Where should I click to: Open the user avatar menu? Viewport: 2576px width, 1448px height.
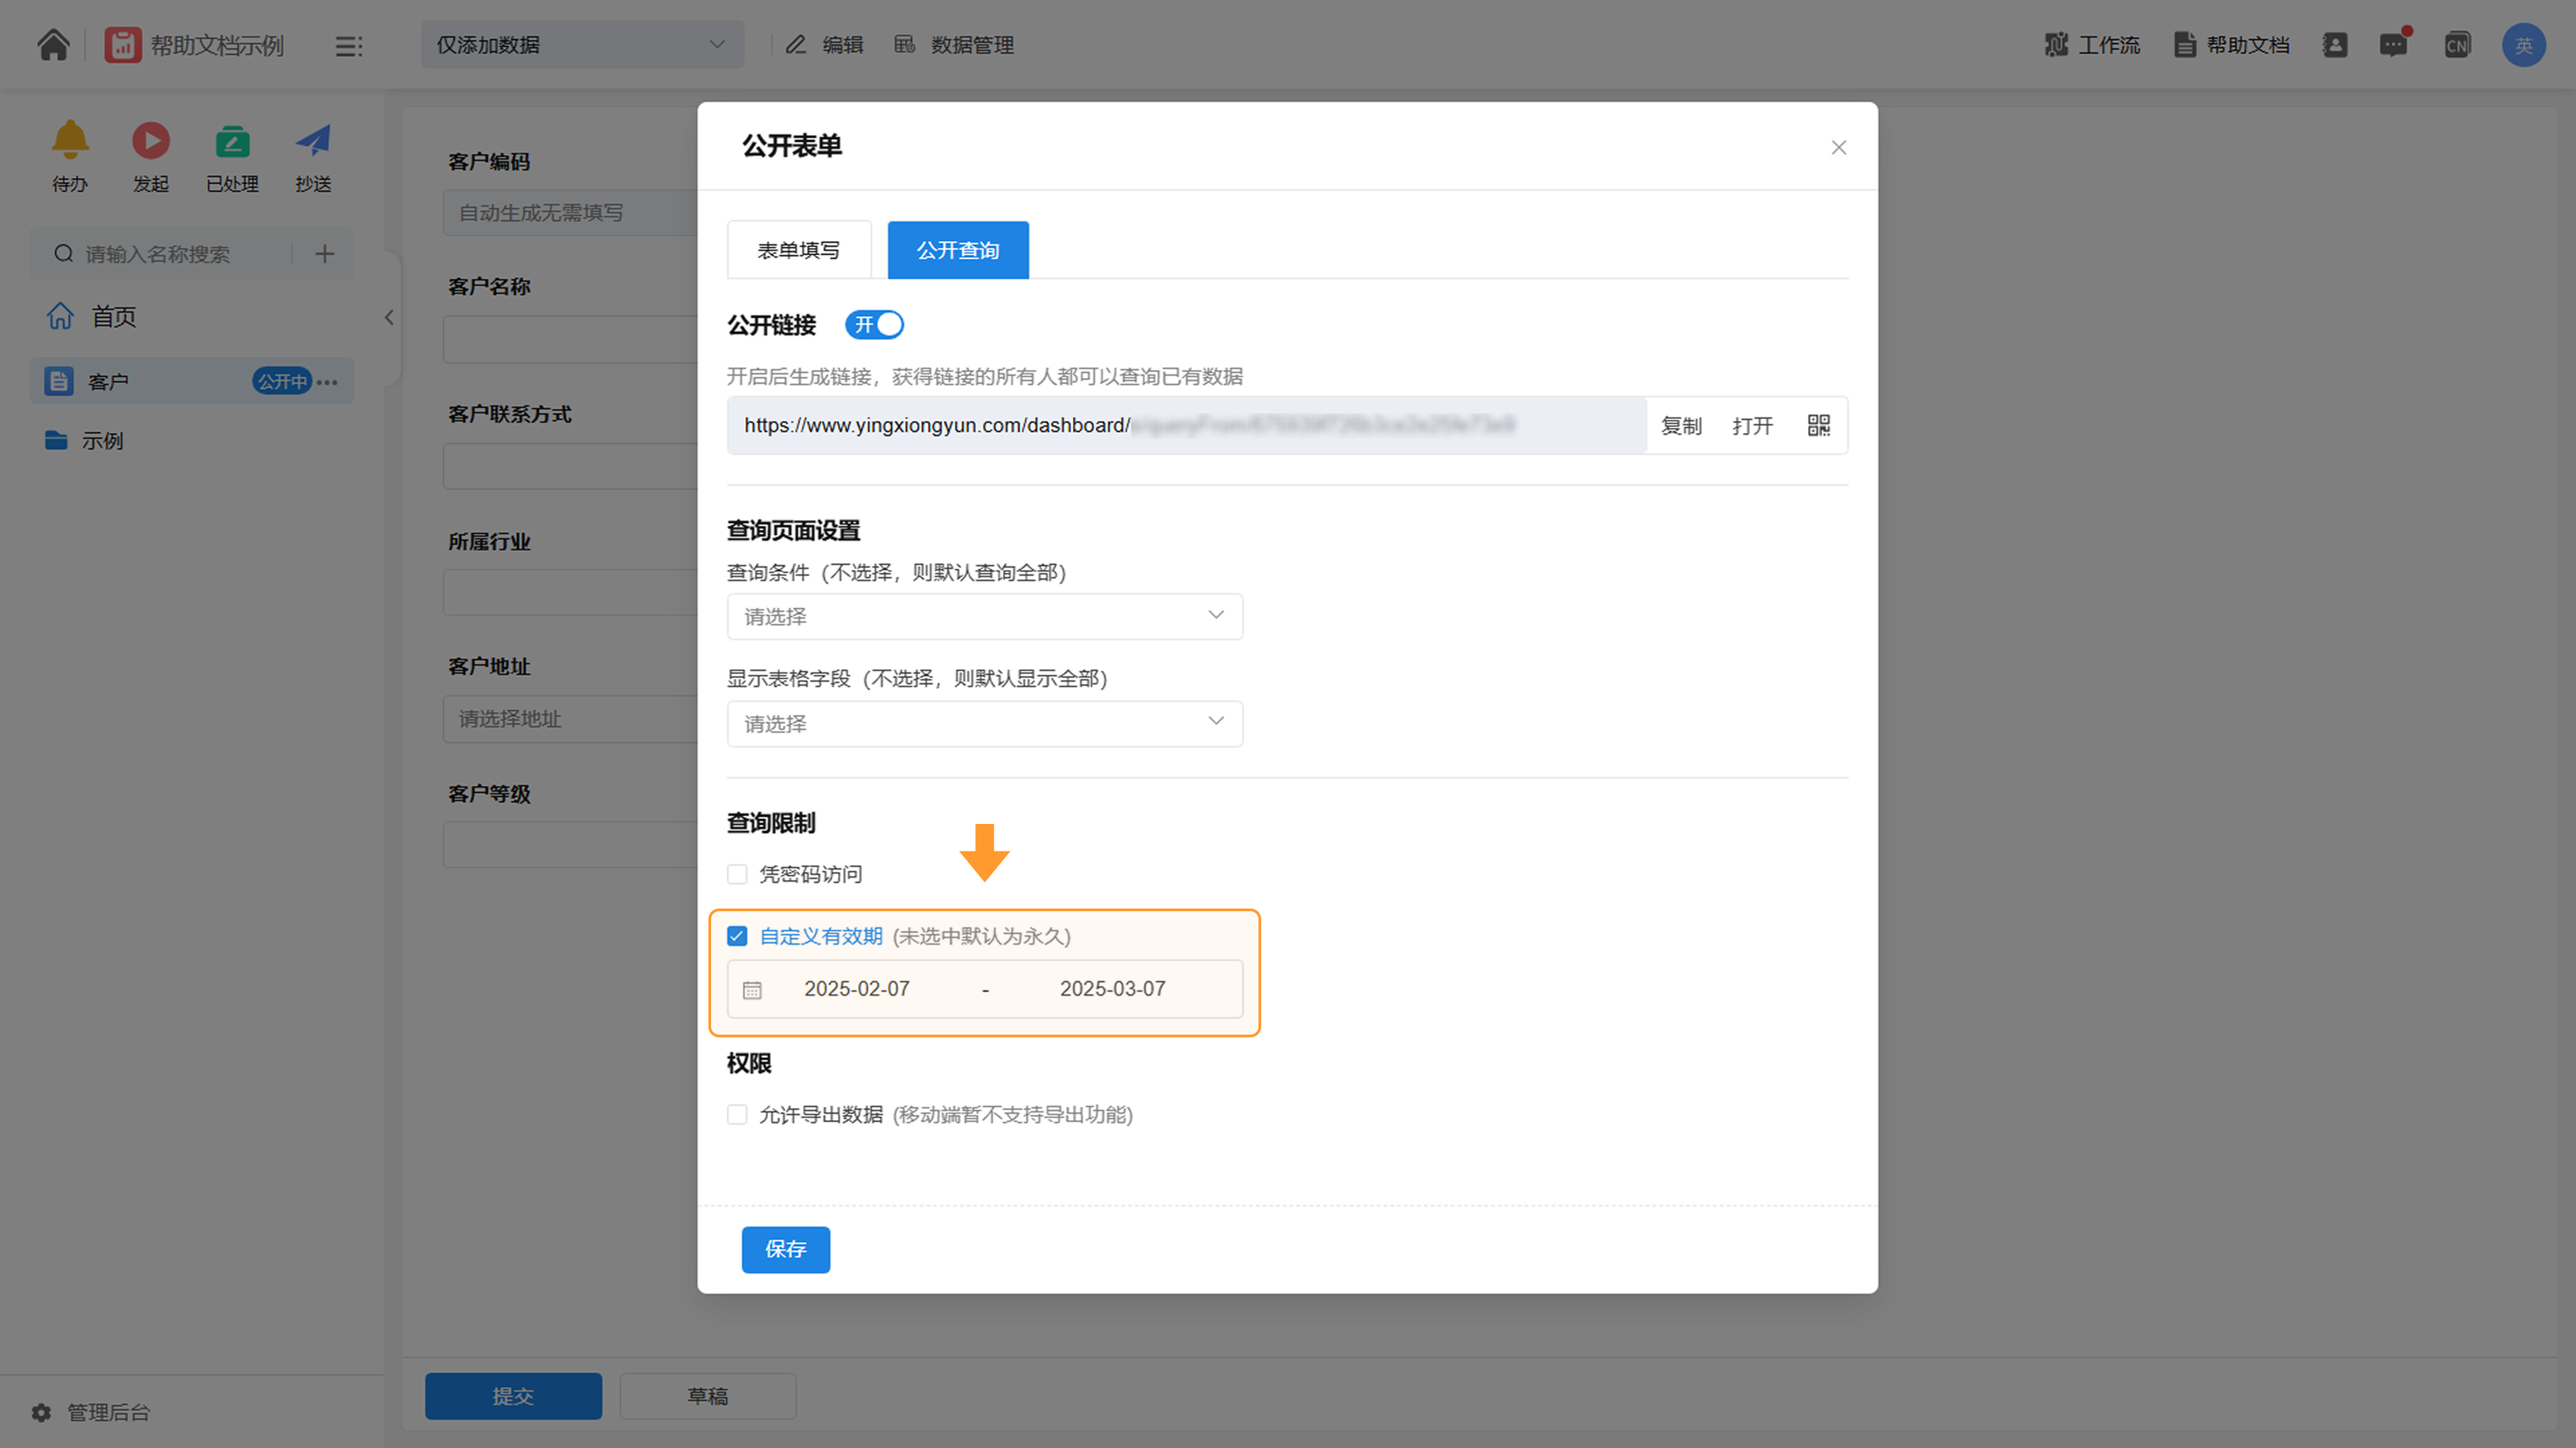coord(2523,45)
